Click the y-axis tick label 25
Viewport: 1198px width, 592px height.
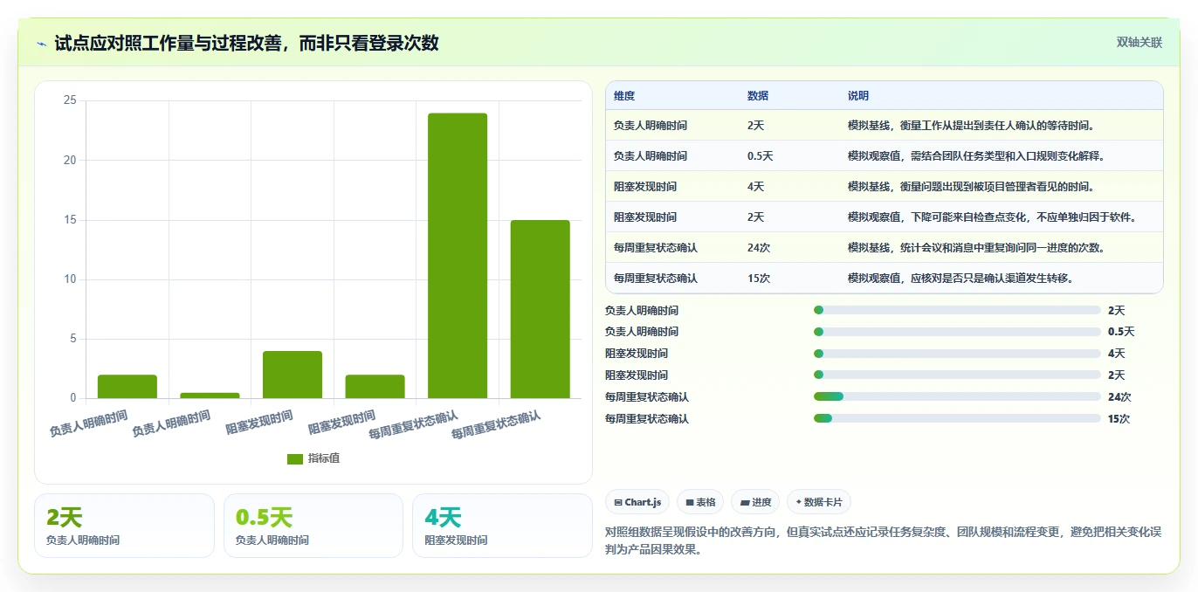tap(70, 101)
